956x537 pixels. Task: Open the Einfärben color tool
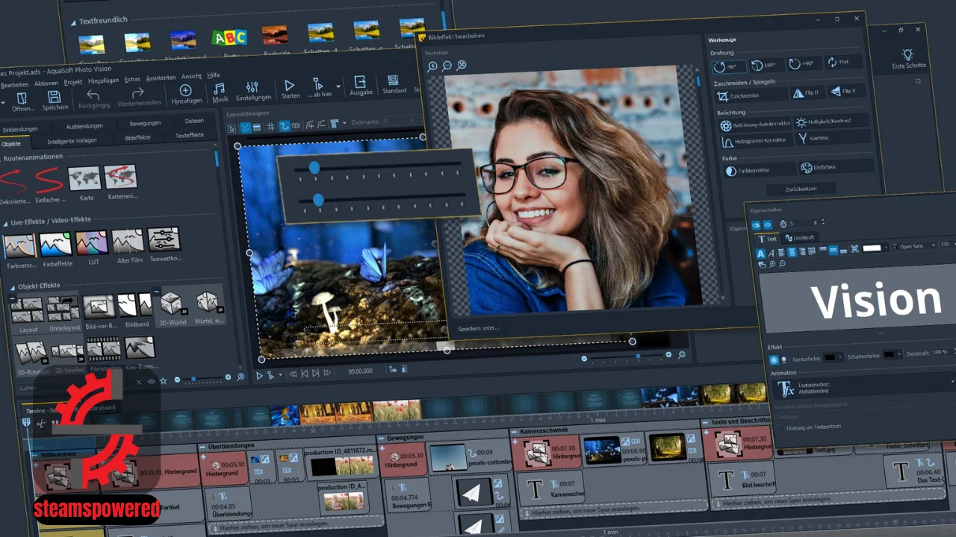(835, 167)
